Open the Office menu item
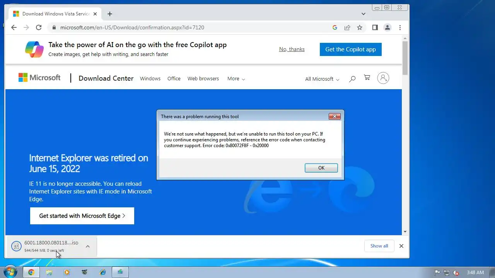 click(x=174, y=78)
